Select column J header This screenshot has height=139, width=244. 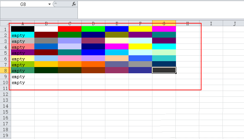(x=234, y=24)
